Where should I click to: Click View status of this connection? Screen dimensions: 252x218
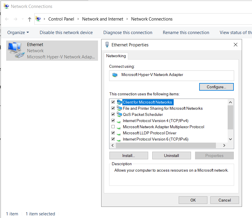[236, 33]
